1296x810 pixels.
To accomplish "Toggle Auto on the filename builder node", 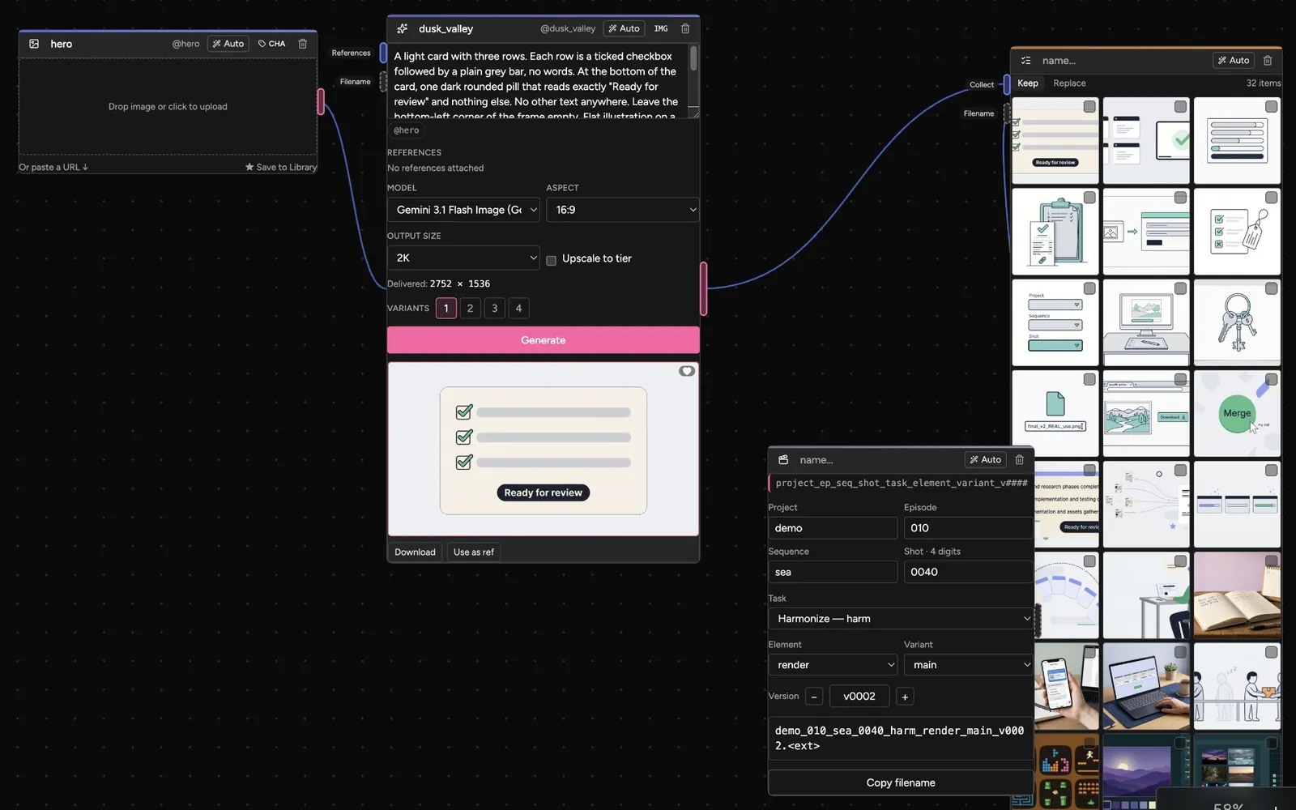I will 985,459.
